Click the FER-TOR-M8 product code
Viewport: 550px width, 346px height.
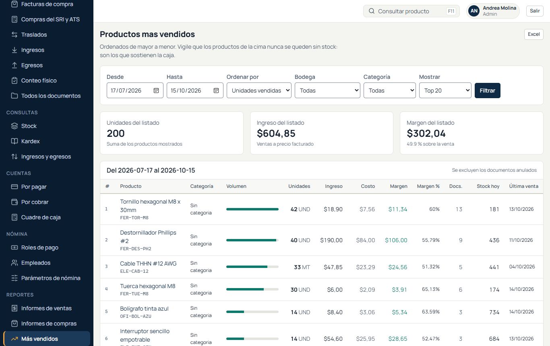coord(134,218)
